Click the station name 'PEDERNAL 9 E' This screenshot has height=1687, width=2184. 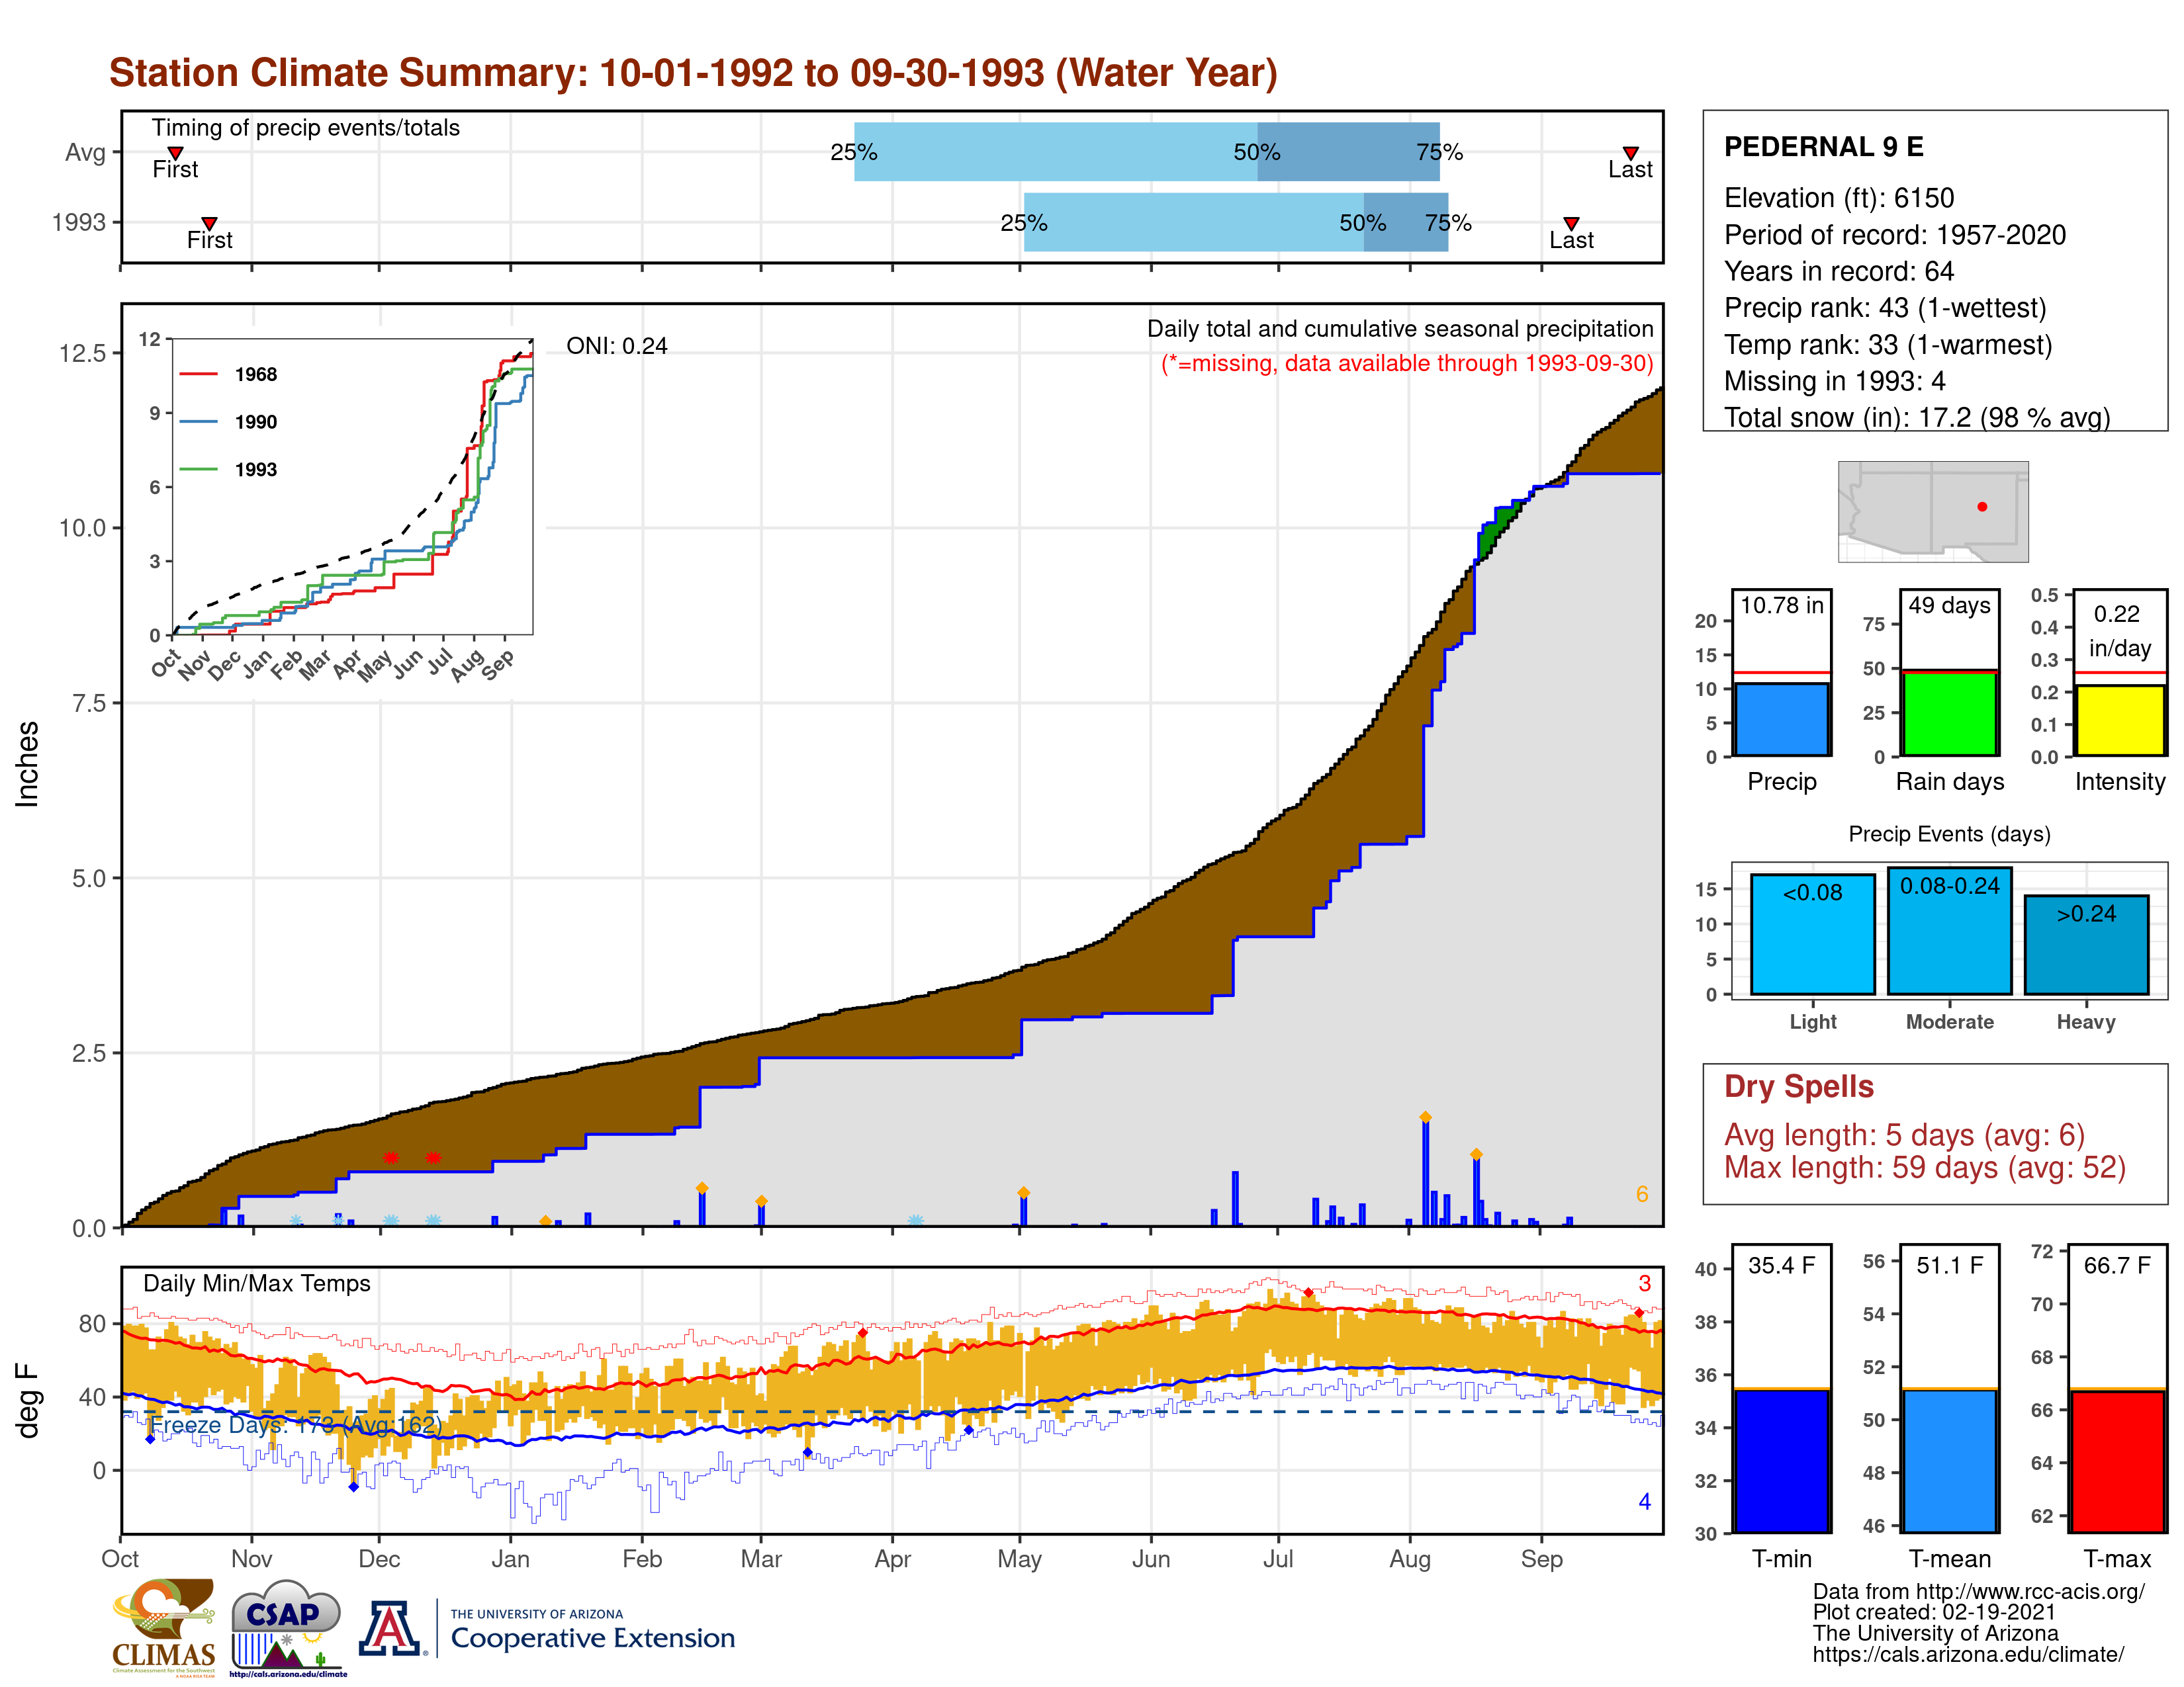pos(1823,147)
